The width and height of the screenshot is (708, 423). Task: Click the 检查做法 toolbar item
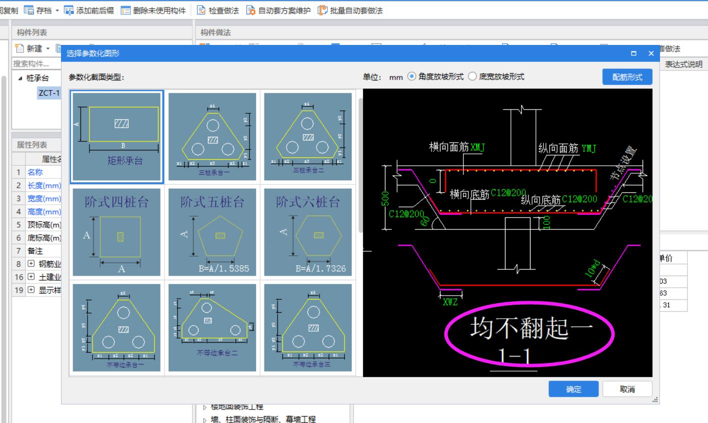click(x=217, y=10)
